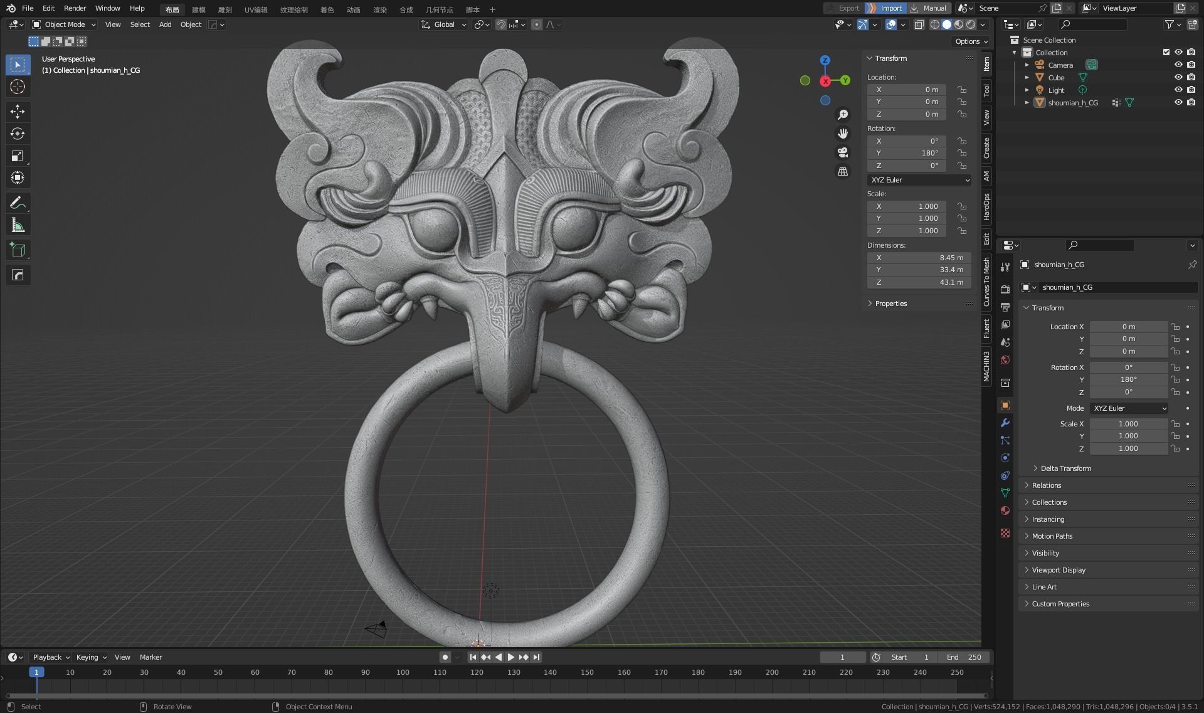Click the Location X field in sidebar
Image resolution: width=1204 pixels, height=713 pixels.
pos(907,90)
